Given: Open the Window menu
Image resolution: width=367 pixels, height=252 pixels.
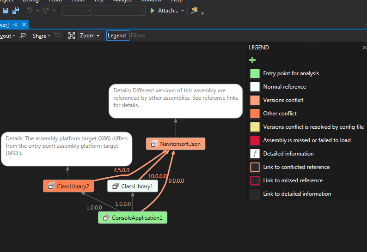Looking at the screenshot, I should (152, 1).
